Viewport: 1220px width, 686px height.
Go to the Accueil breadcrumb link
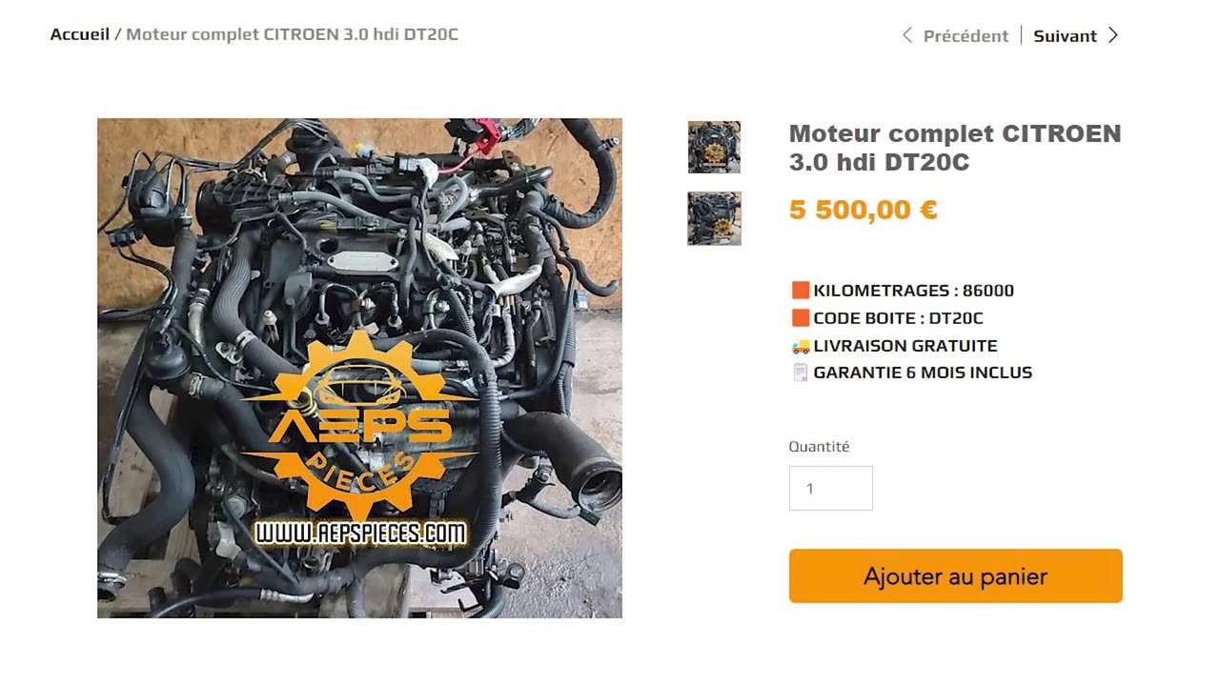click(80, 34)
